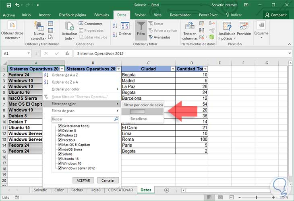Screen dimensions: 294x201
Task: Click the Insert function fx icon
Action: [67, 53]
